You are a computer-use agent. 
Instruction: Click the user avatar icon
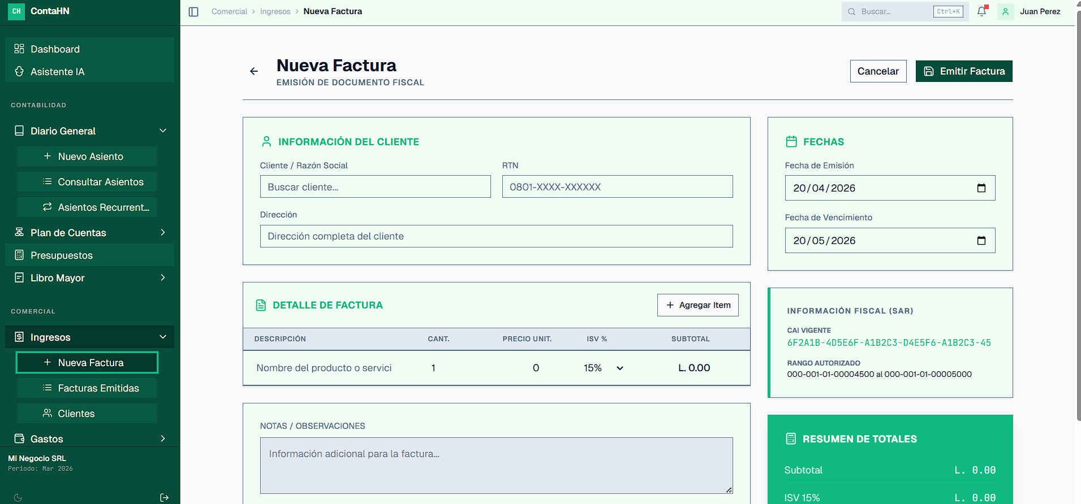pyautogui.click(x=1005, y=11)
